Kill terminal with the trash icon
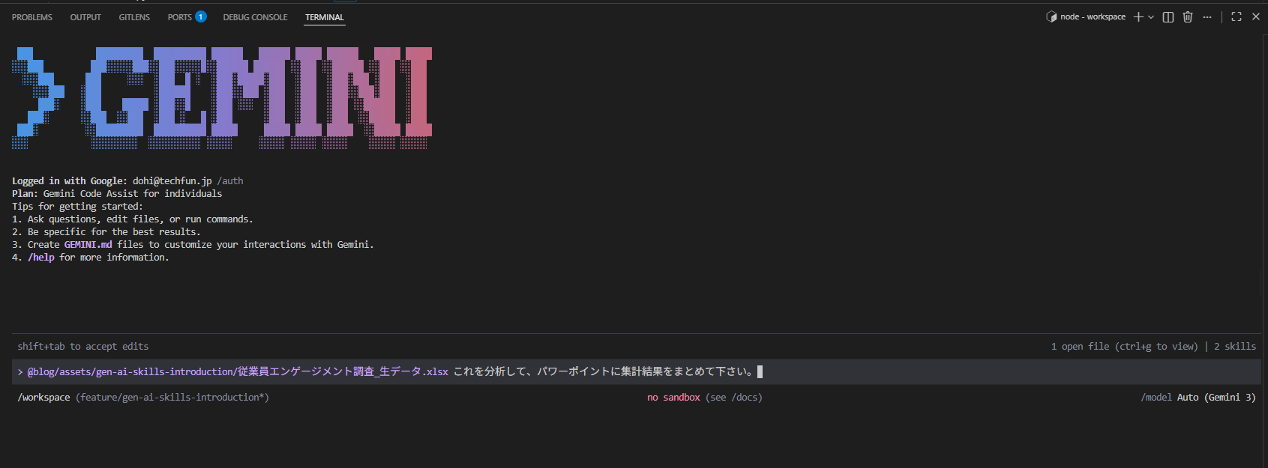Viewport: 1268px width, 468px height. tap(1188, 16)
